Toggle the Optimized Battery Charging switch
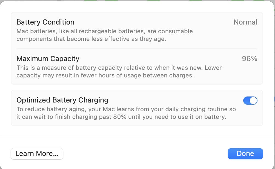The width and height of the screenshot is (275, 169). [x=250, y=101]
